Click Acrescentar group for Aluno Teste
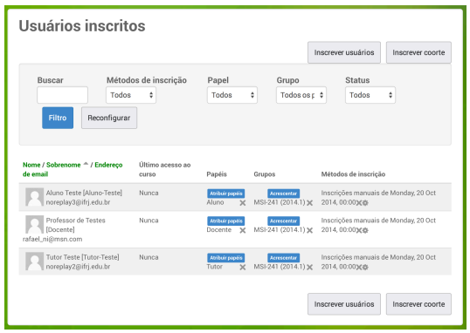The height and width of the screenshot is (333, 470). pyautogui.click(x=284, y=194)
